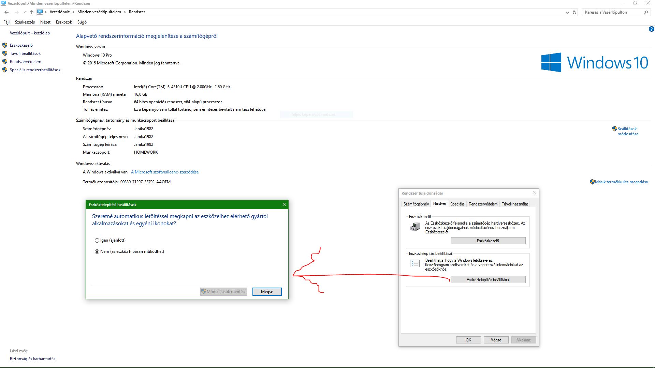Click the Módosítások mentése button
Screen dimensions: 655x368
[224, 292]
